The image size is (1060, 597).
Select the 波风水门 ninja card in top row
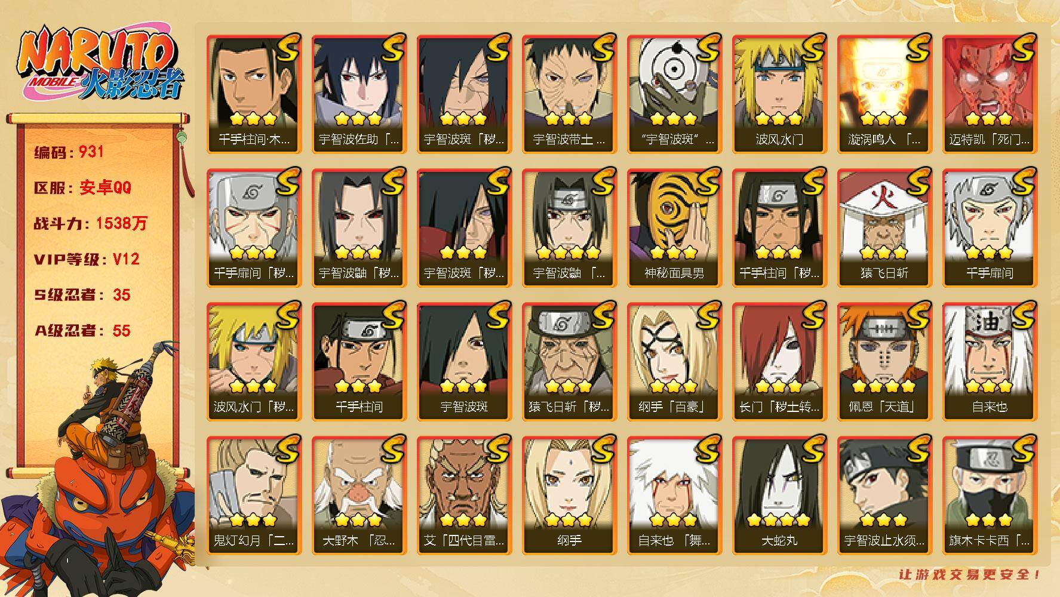[x=779, y=94]
